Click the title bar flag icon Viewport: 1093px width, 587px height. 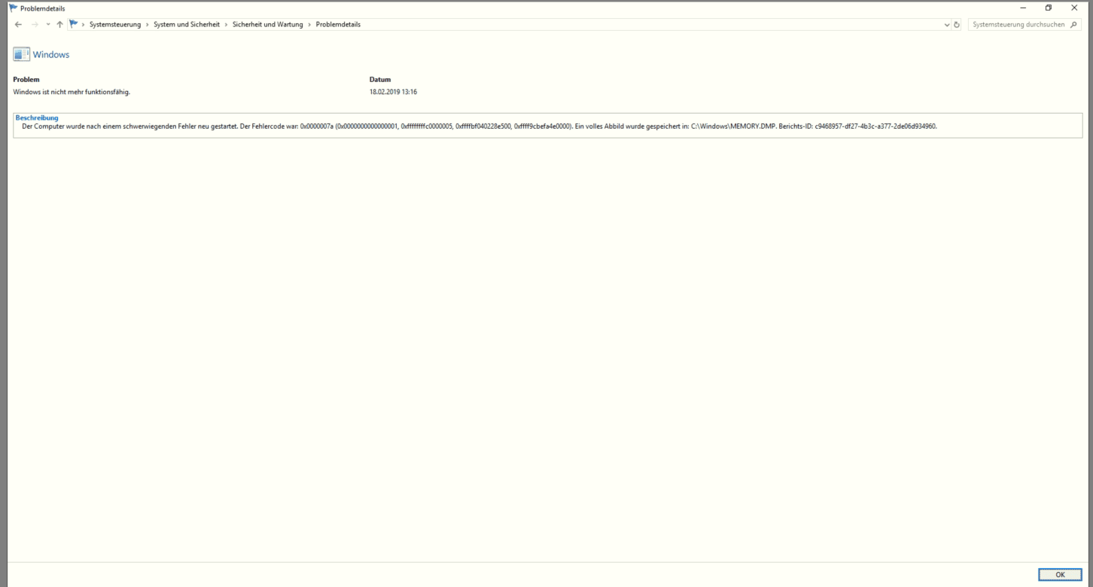point(14,8)
